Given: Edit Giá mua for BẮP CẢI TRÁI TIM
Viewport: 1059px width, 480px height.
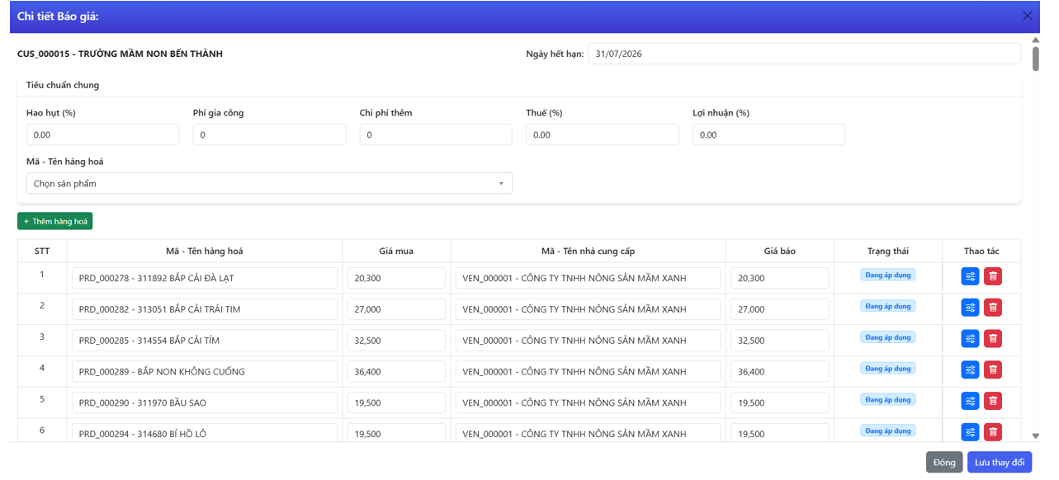Looking at the screenshot, I should (396, 309).
